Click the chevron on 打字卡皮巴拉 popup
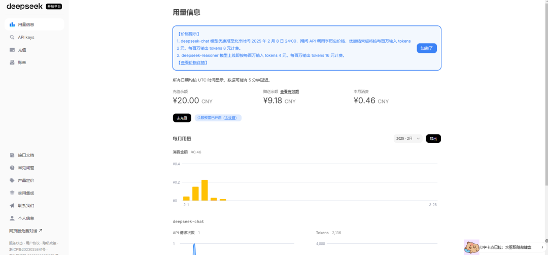The width and height of the screenshot is (548, 255). pos(542,247)
